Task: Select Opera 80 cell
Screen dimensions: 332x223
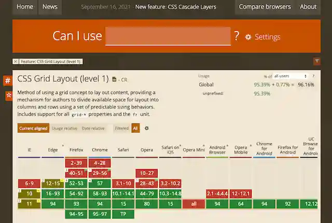Action: pos(147,204)
